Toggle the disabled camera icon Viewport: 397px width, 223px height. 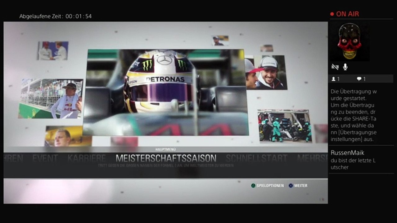[335, 67]
